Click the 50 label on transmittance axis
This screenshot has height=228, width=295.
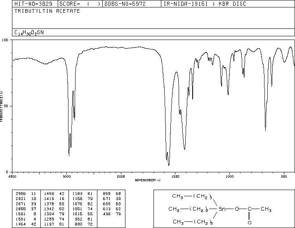6,106
